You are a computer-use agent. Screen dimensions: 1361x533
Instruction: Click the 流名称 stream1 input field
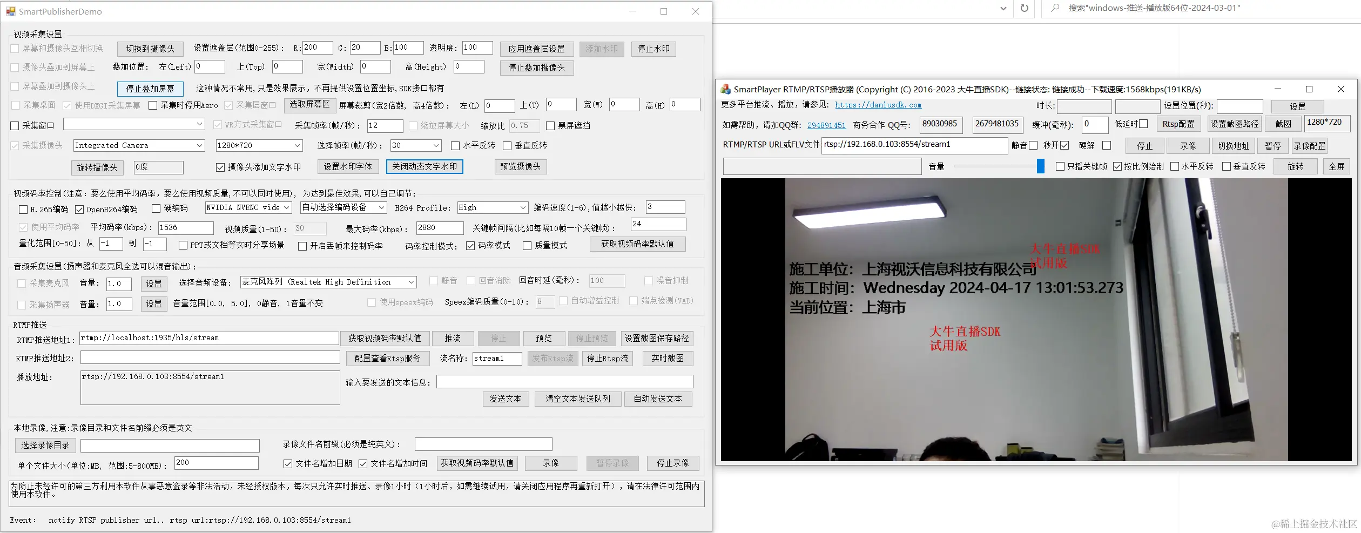pos(497,359)
